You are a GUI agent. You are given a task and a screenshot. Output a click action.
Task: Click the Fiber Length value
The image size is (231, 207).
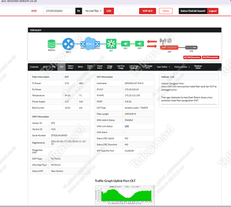point(130,114)
